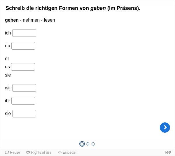The image size is (175, 156).
Task: Click the Reuse icon in the footer
Action: (x=7, y=152)
